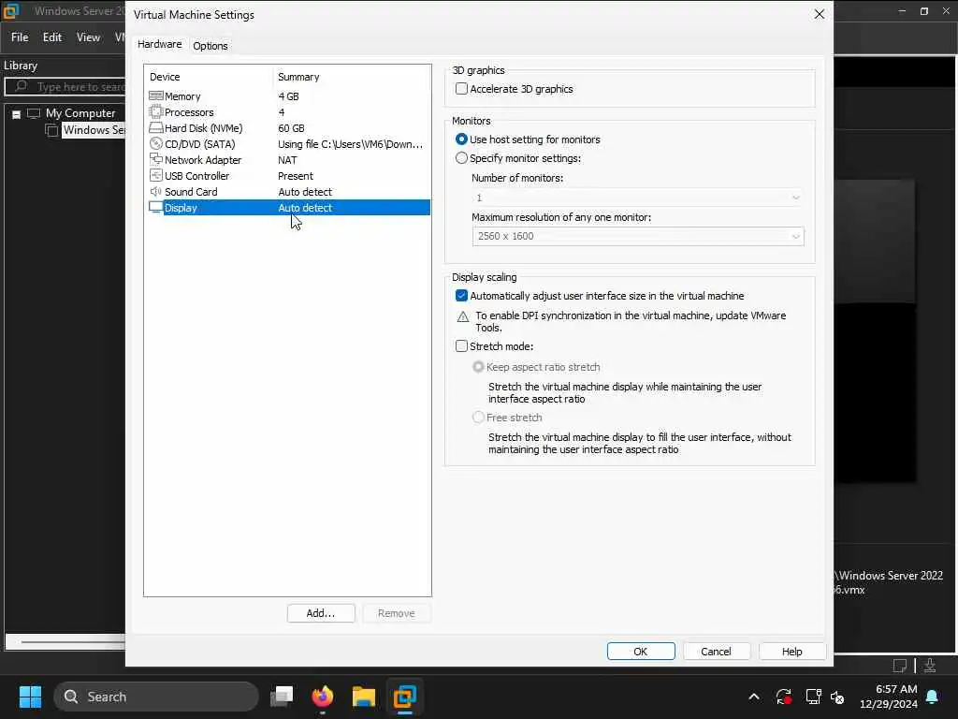The height and width of the screenshot is (719, 958).
Task: Click the '4 GB' memory summary
Action: coord(288,96)
